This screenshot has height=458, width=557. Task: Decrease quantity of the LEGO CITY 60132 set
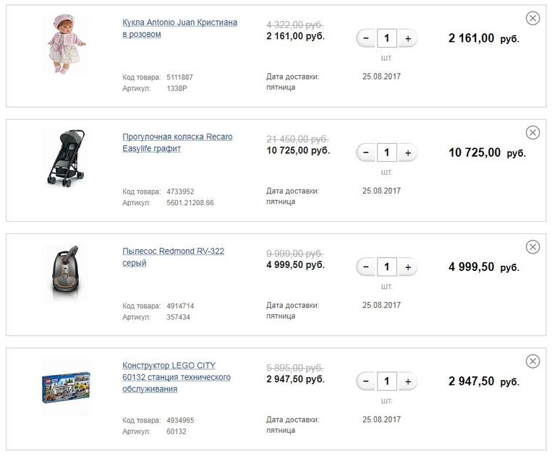[366, 381]
